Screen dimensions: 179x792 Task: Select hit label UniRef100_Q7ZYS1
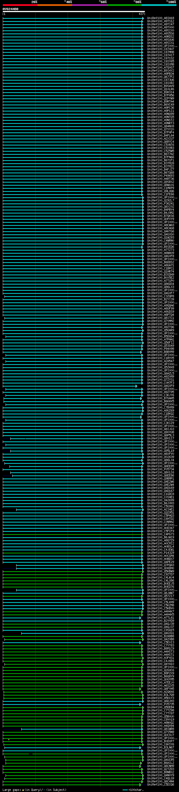pos(161,379)
